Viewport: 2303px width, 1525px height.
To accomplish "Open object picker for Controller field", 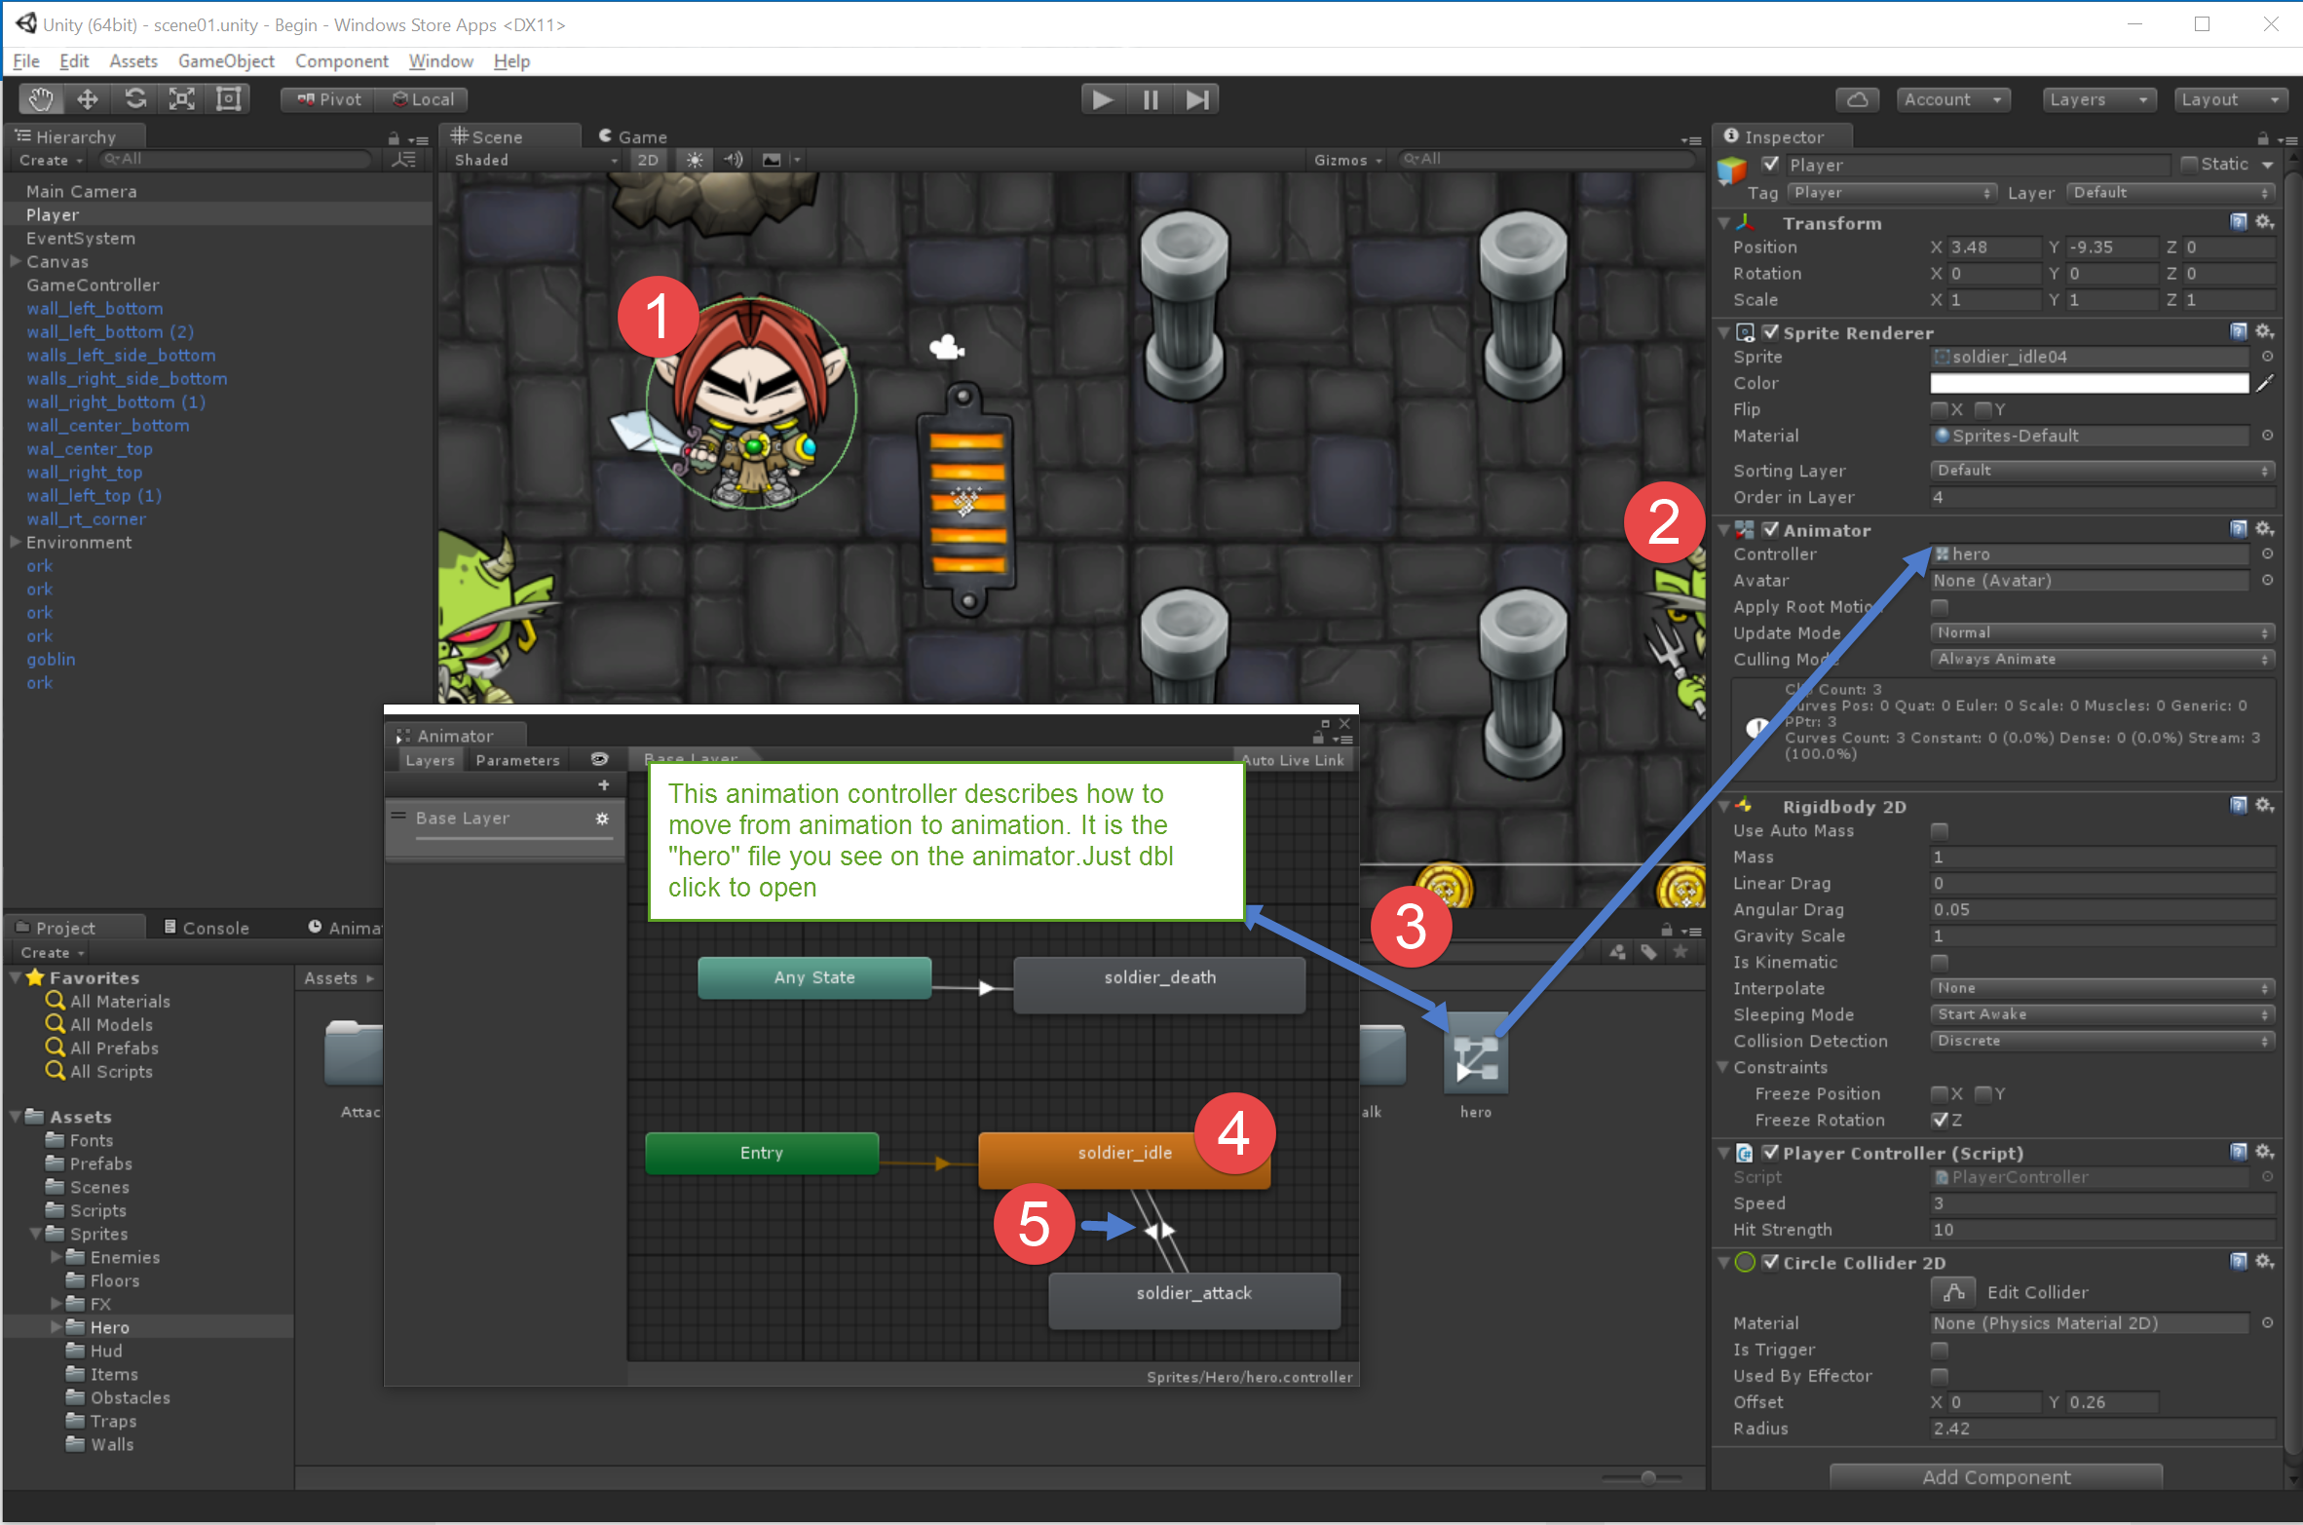I will pos(2267,553).
